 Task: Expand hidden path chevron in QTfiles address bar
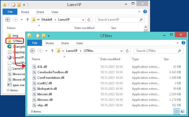[x=63, y=51]
